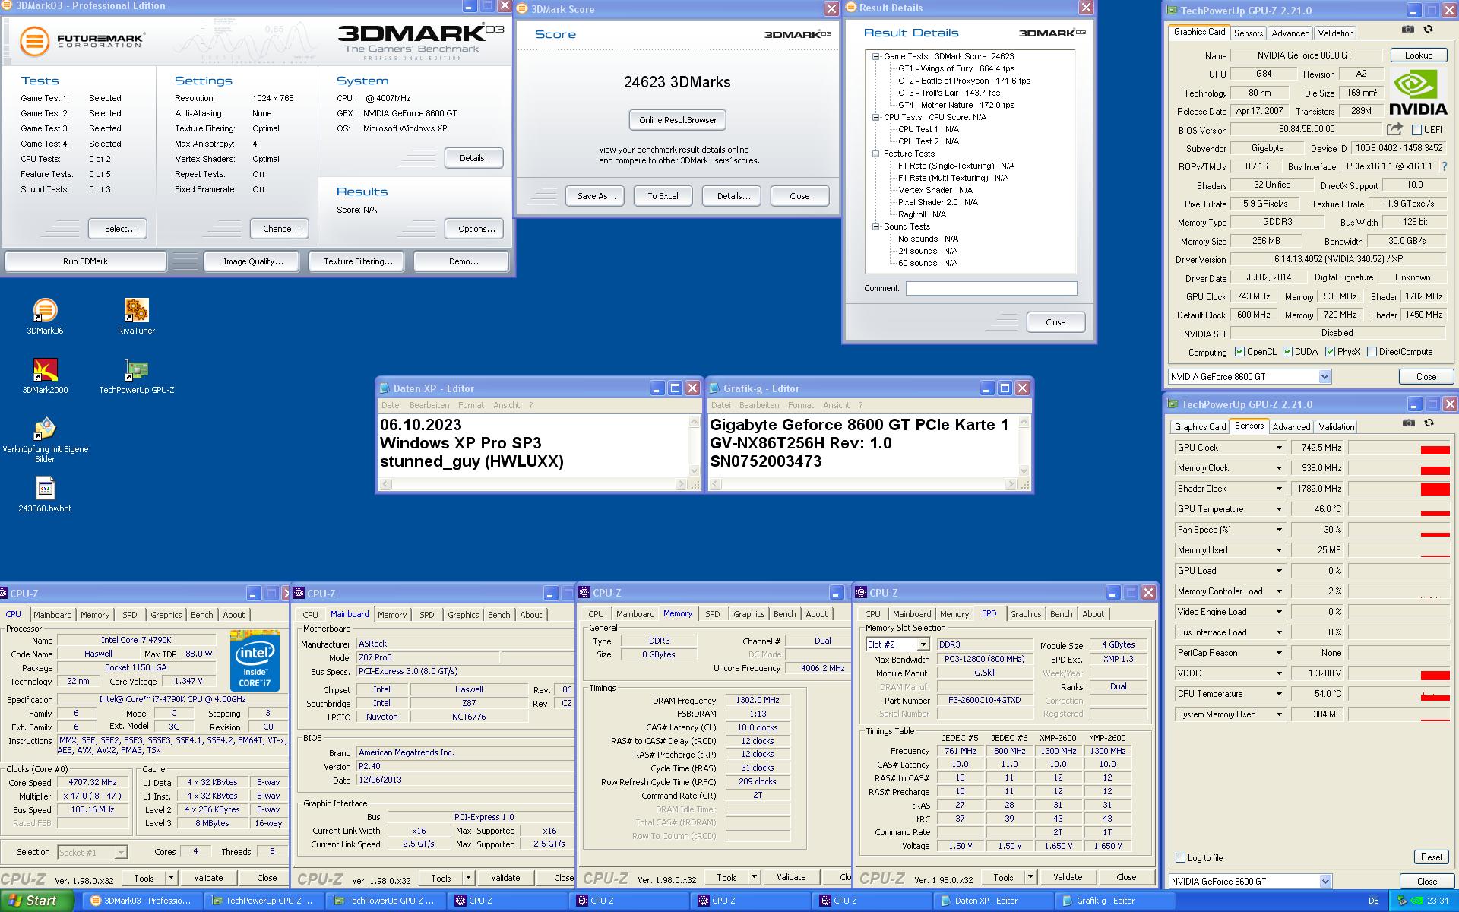
Task: Collapse the Game Tests tree node
Action: (x=875, y=56)
